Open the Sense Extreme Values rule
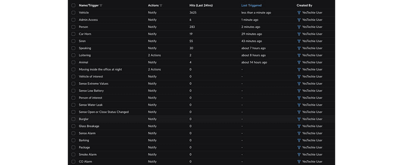 click(x=94, y=84)
